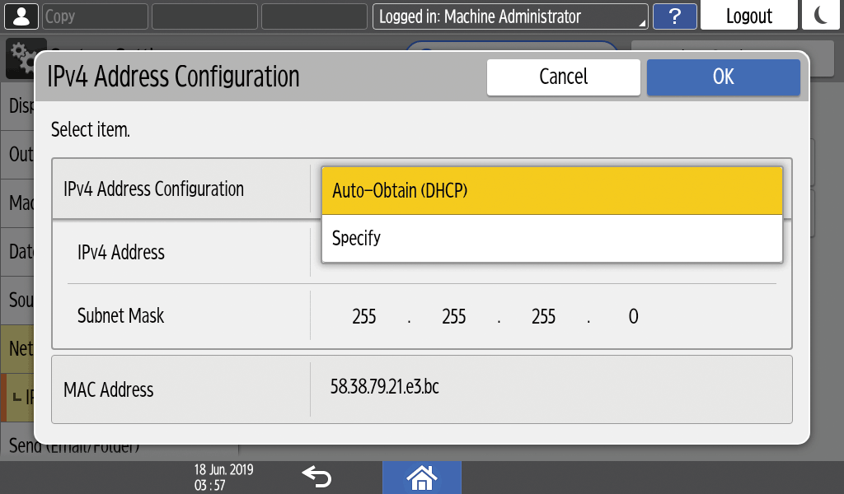The width and height of the screenshot is (844, 494).
Task: Expand the Logged in: Machine Administrator dropdown
Action: coord(510,16)
